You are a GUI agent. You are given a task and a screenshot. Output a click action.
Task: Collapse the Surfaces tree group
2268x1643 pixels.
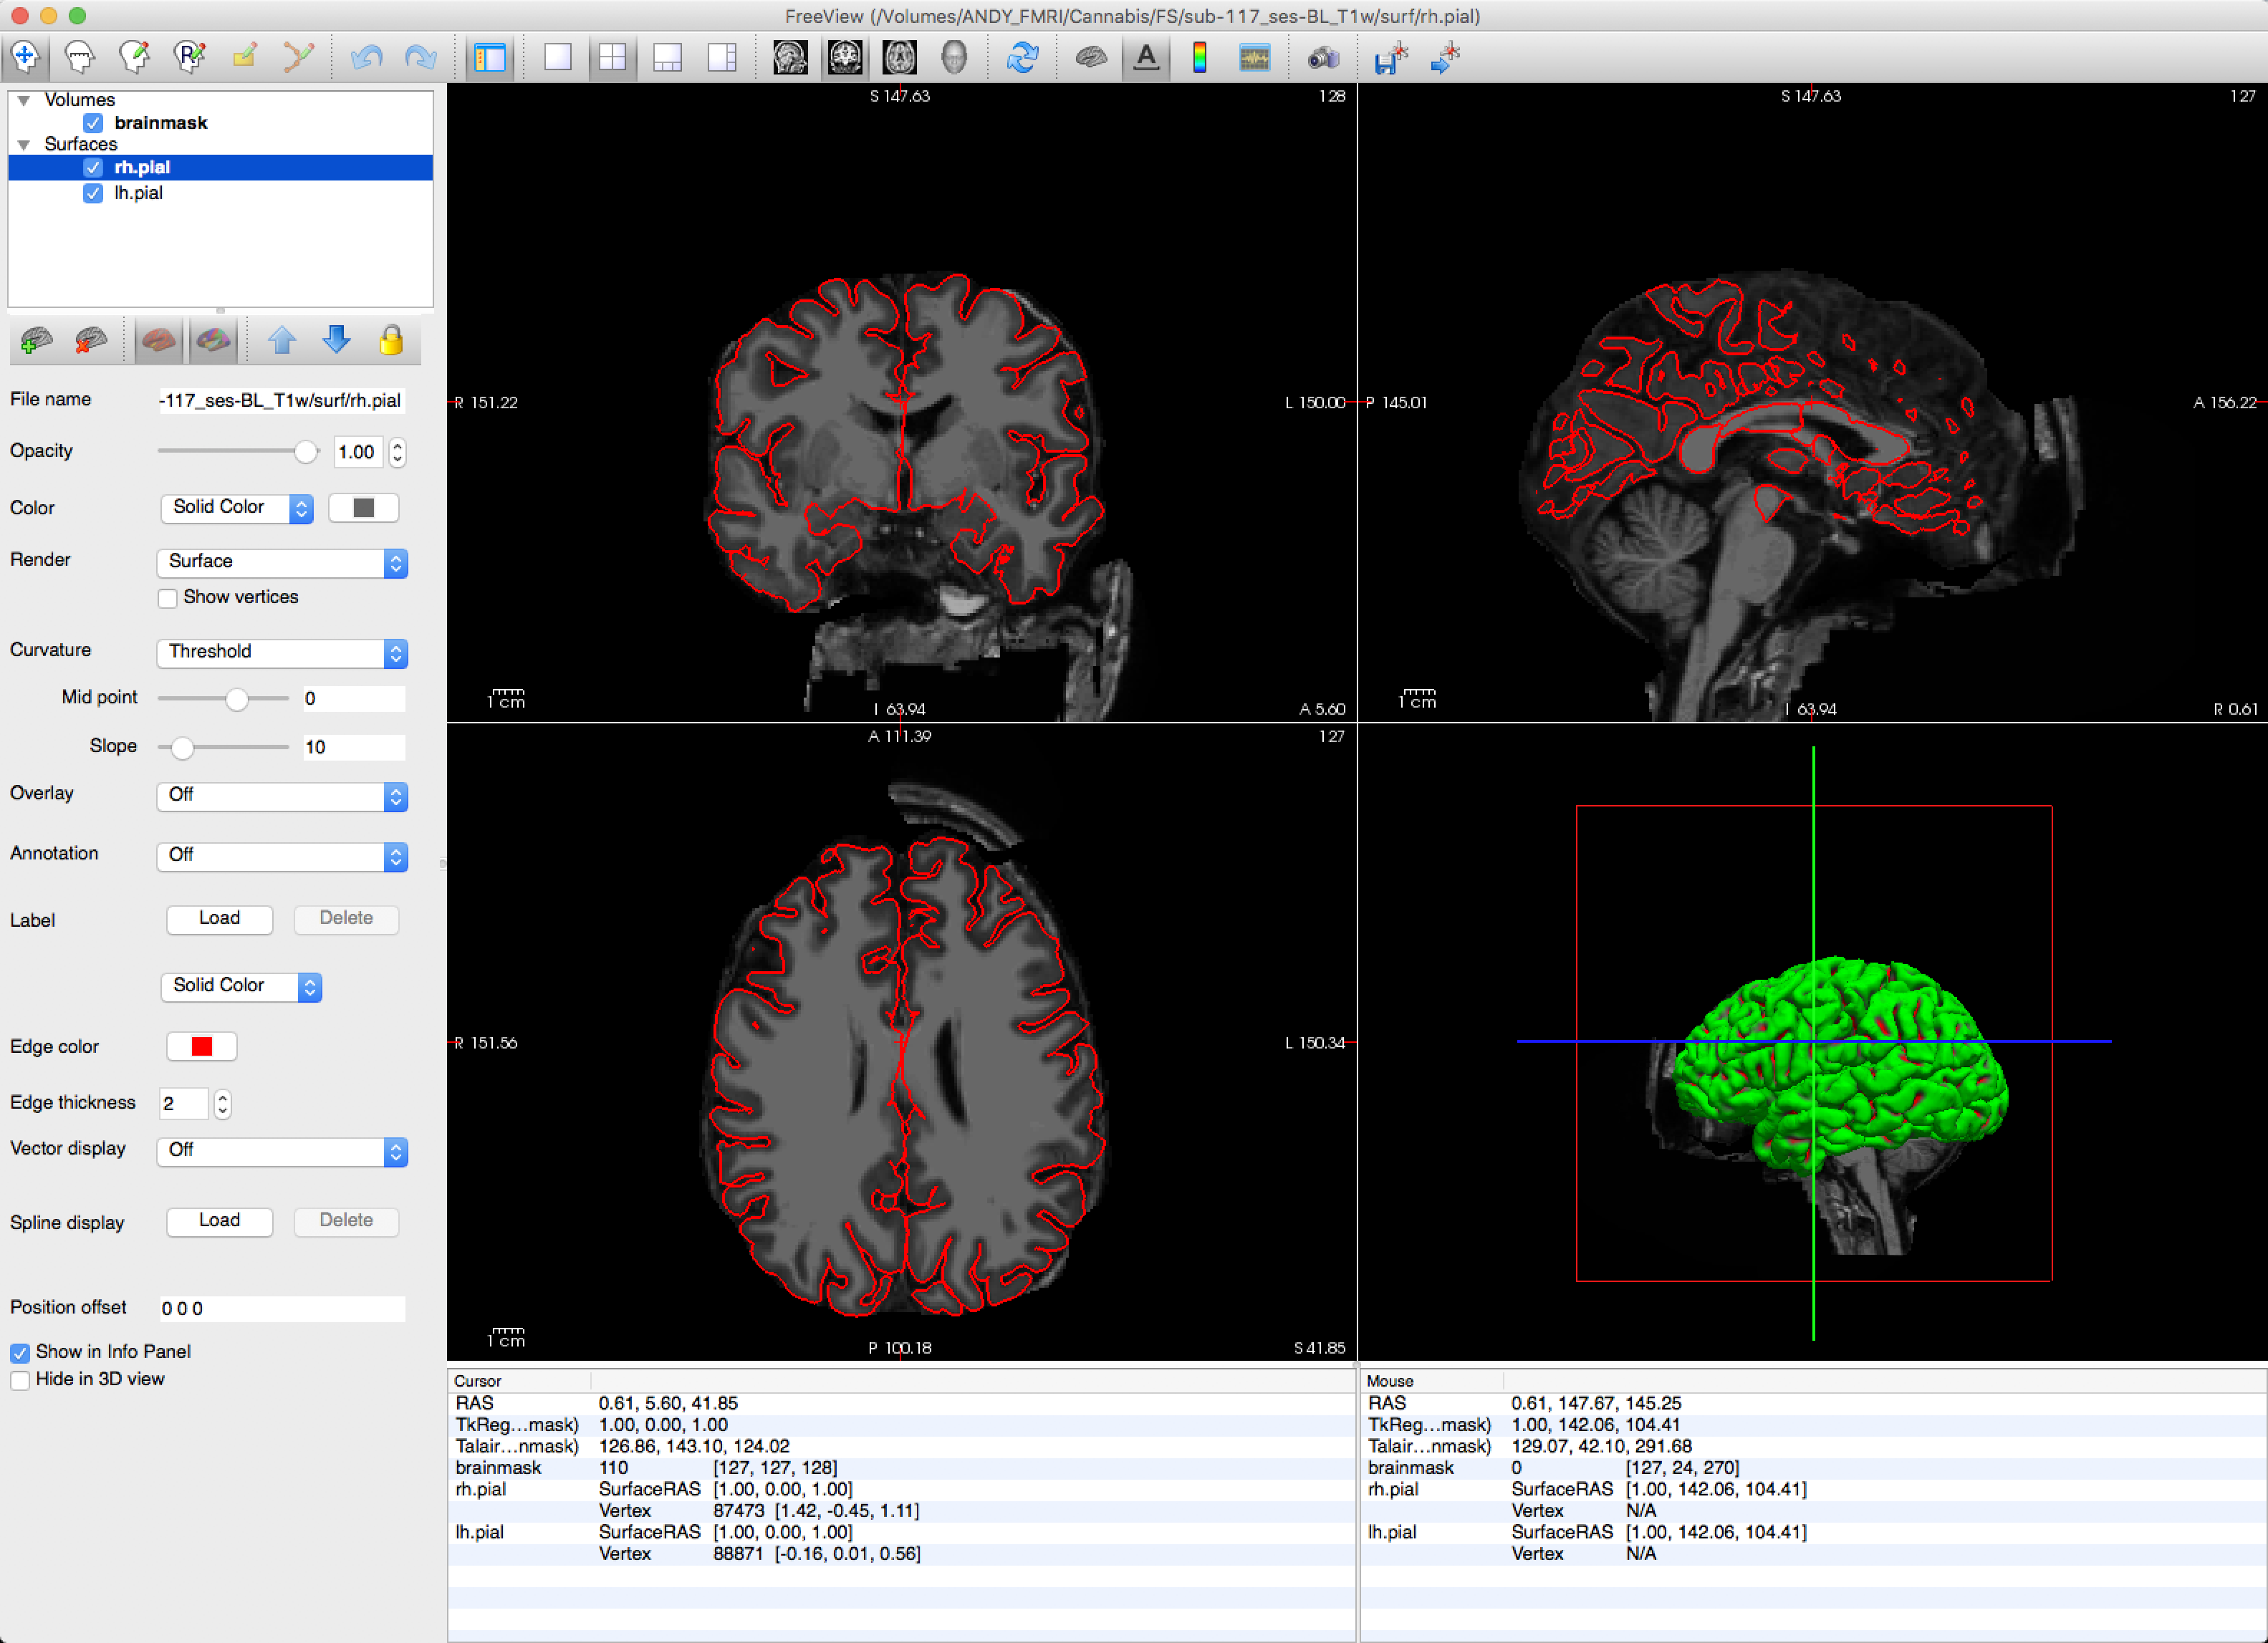pos(24,145)
